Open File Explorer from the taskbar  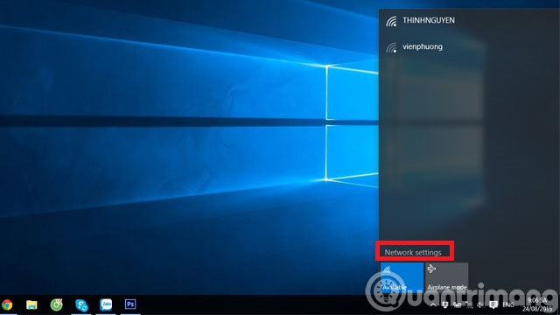[31, 304]
